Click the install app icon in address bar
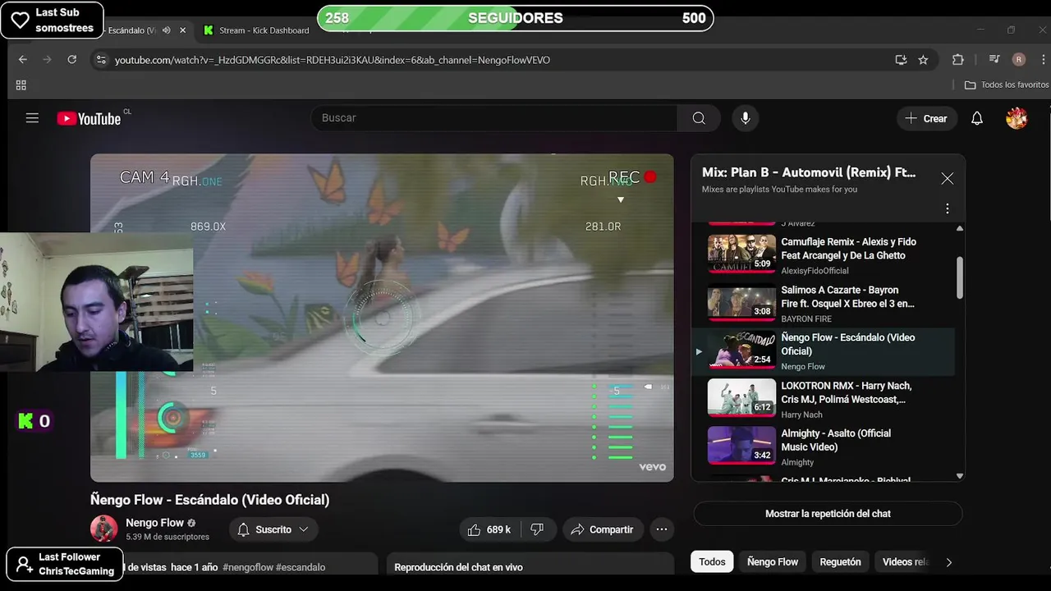 (901, 60)
